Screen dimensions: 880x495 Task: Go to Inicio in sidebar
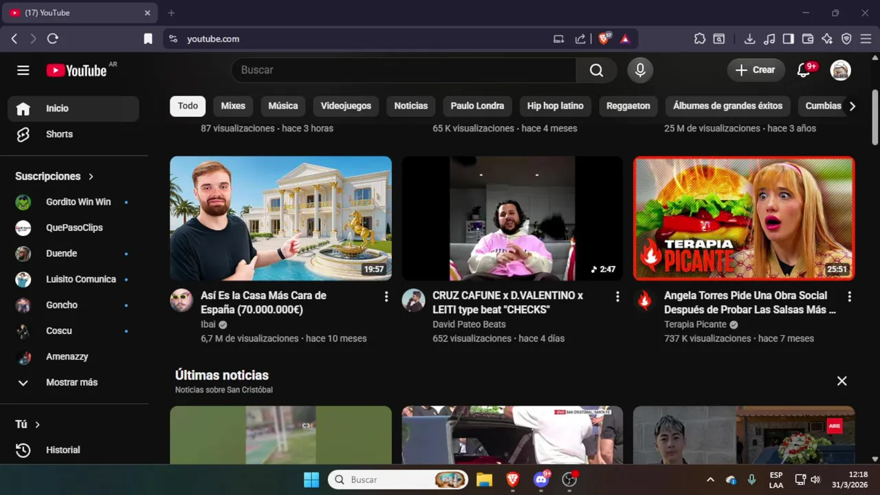coord(74,109)
